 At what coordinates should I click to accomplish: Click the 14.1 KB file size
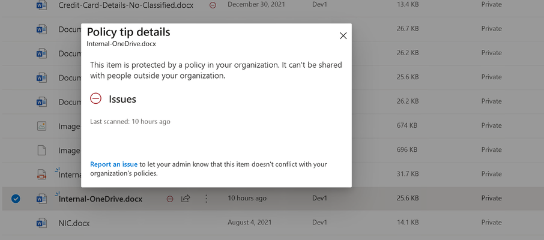click(x=408, y=223)
